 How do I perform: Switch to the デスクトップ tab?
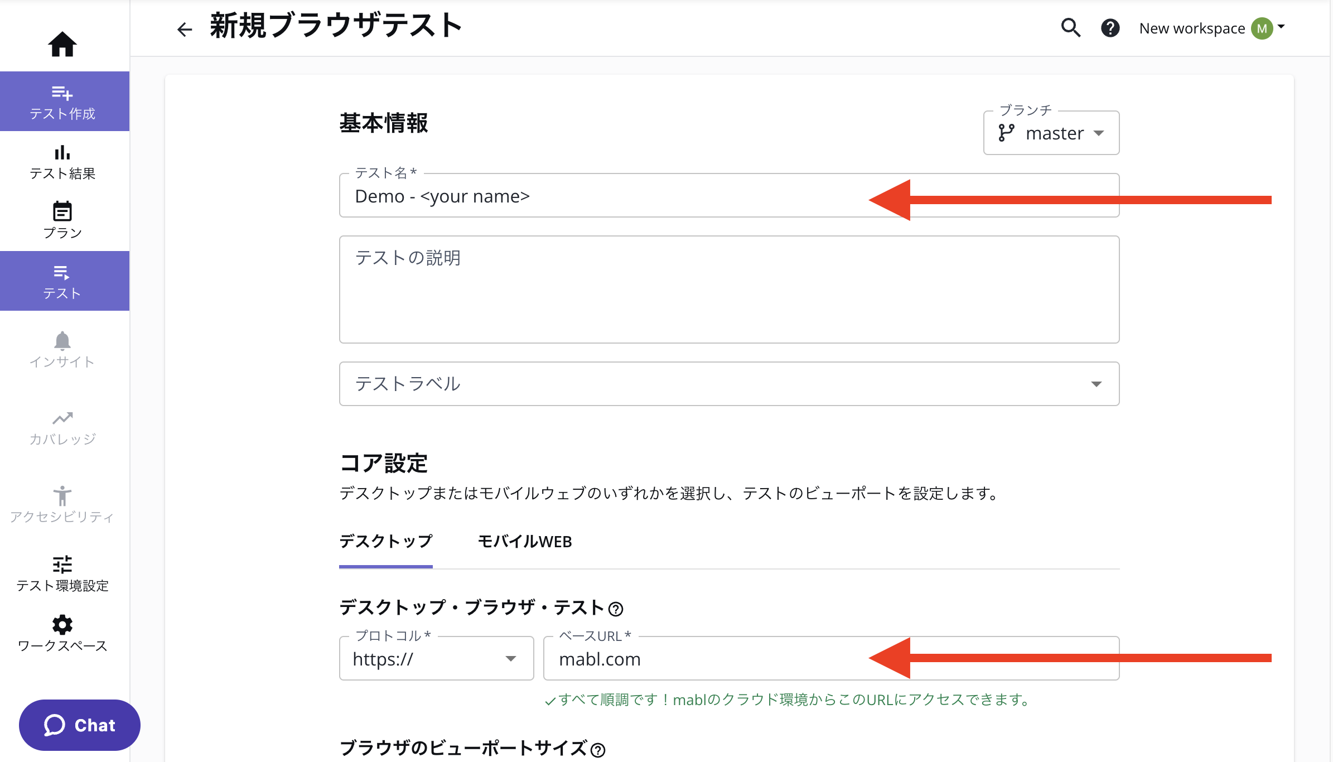coord(386,542)
